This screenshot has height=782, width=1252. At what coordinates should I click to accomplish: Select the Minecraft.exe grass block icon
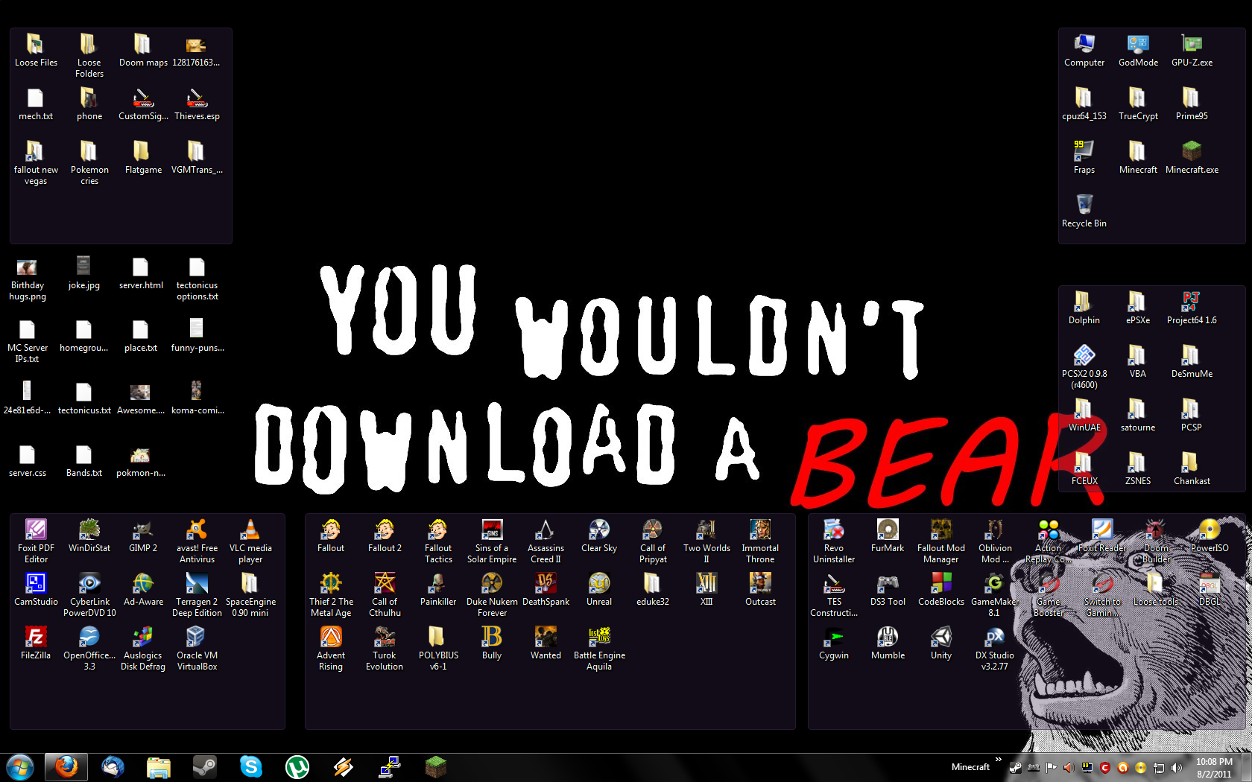click(1192, 152)
